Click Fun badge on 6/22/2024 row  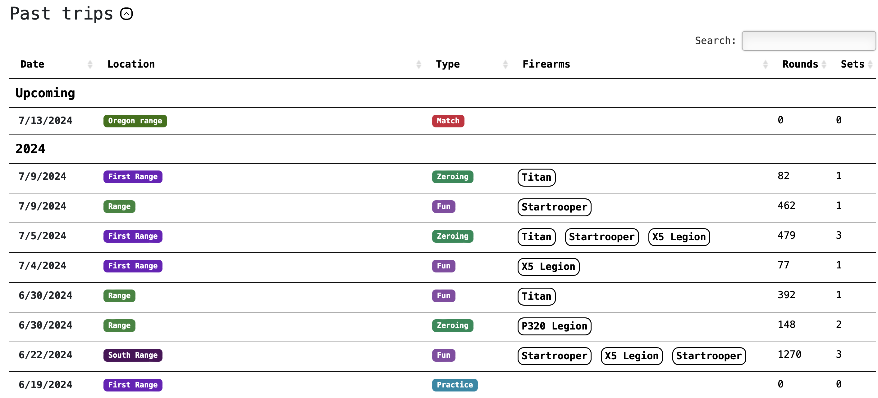[x=443, y=355]
